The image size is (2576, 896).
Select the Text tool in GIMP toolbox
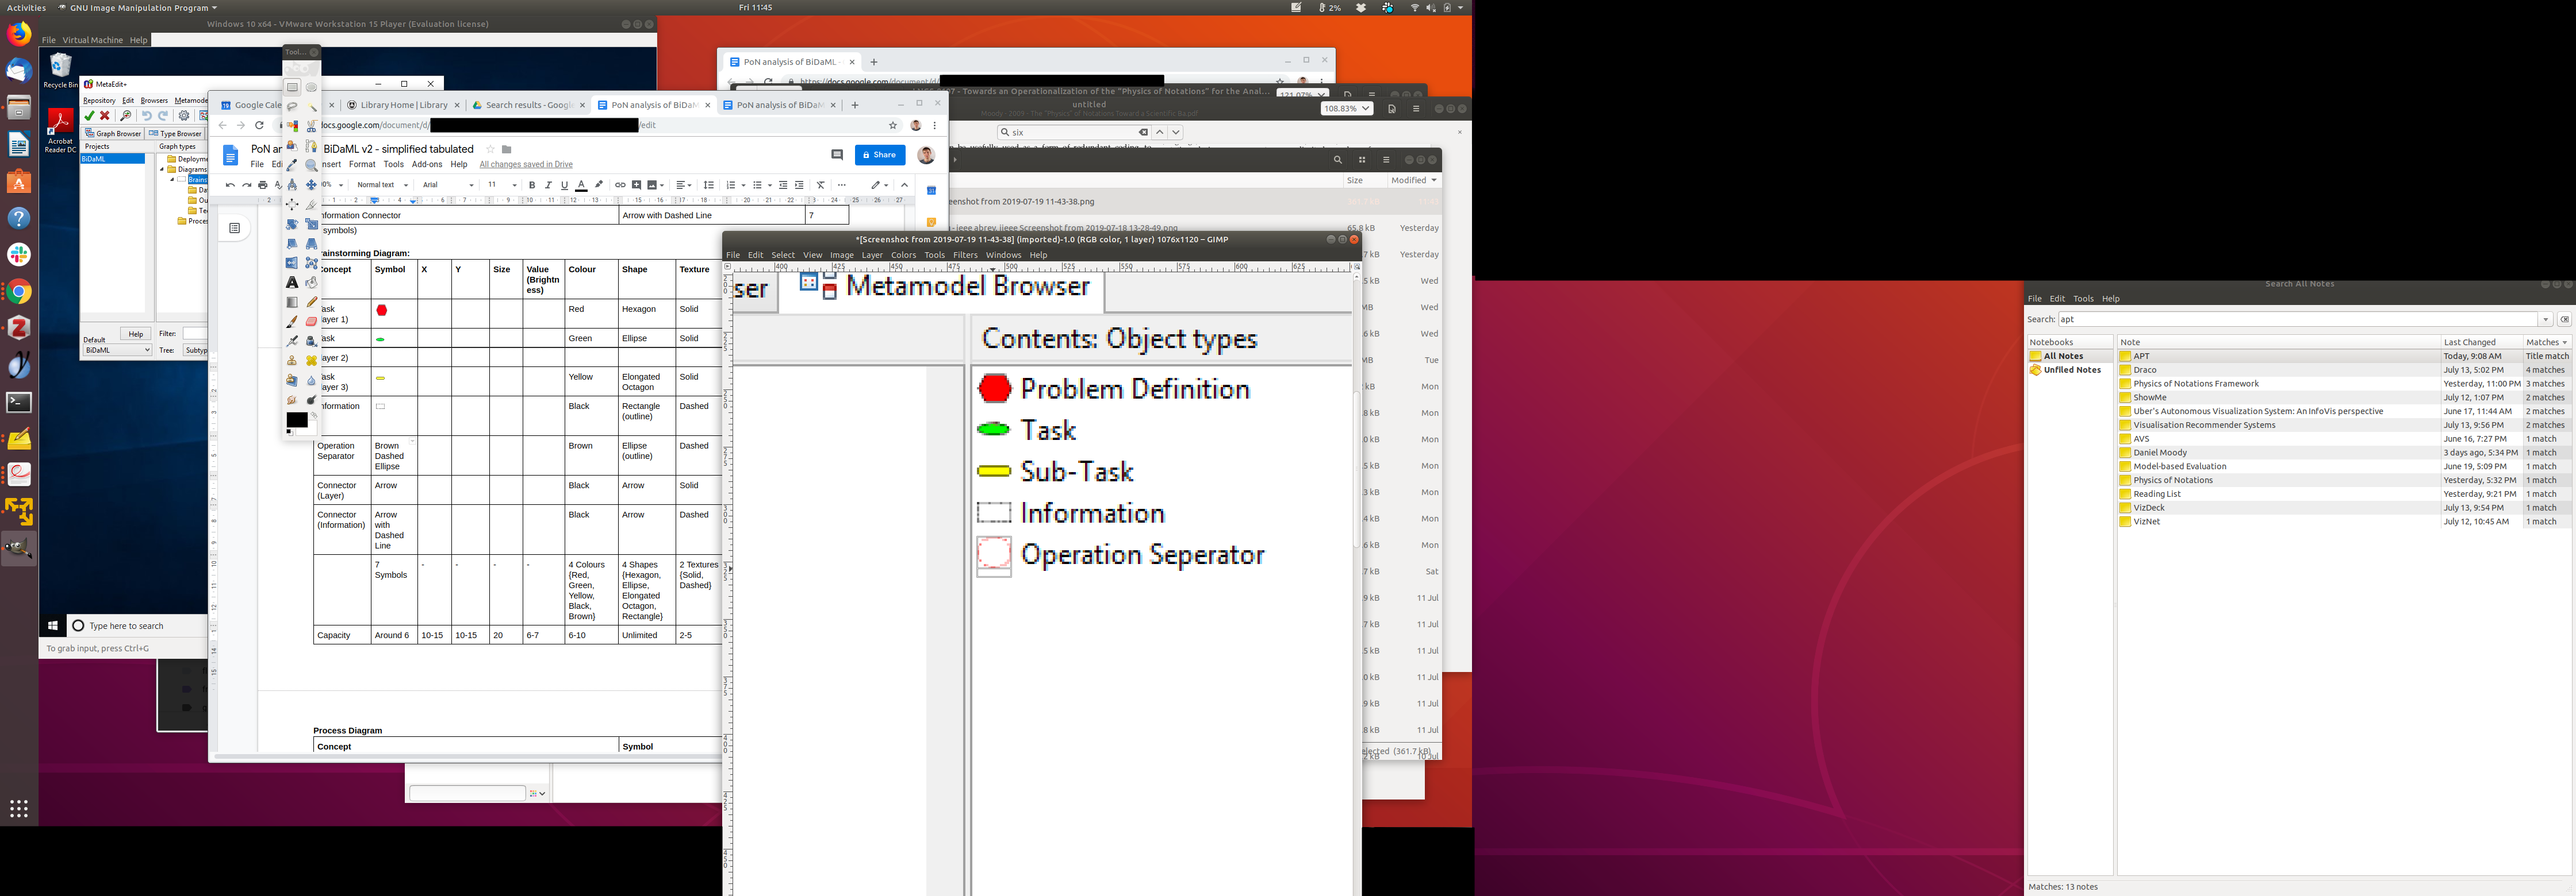point(292,283)
